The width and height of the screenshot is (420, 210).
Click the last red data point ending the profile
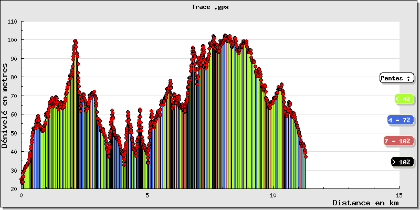point(306,156)
